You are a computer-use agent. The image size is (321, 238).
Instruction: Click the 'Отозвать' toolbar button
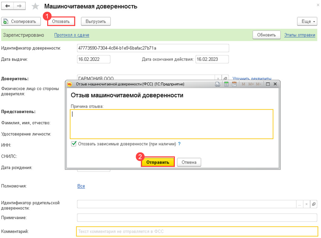(61, 21)
